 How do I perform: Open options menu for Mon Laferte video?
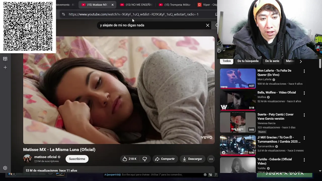coord(304,71)
